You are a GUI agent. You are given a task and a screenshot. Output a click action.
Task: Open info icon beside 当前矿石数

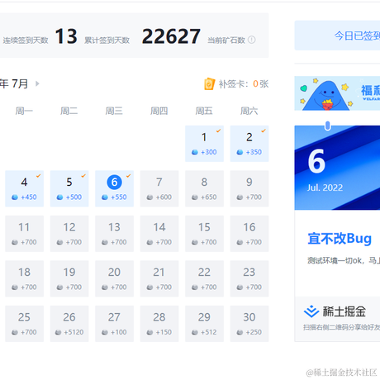pos(251,40)
